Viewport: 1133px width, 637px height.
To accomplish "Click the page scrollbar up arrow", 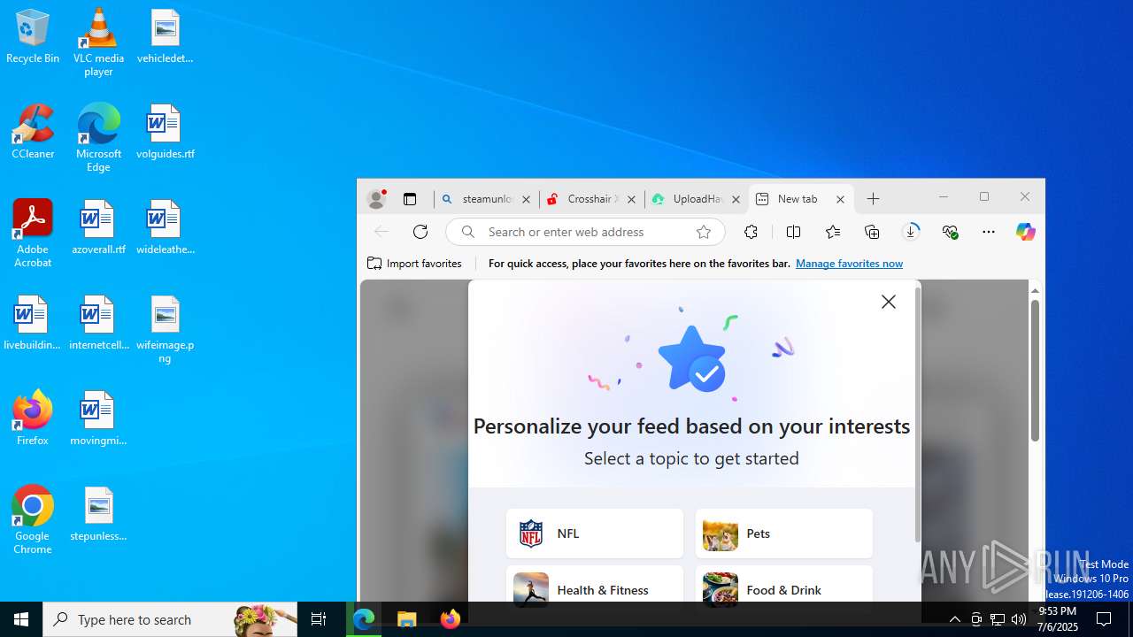I will tap(1035, 290).
